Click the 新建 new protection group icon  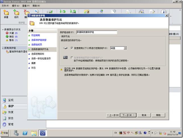6,13
